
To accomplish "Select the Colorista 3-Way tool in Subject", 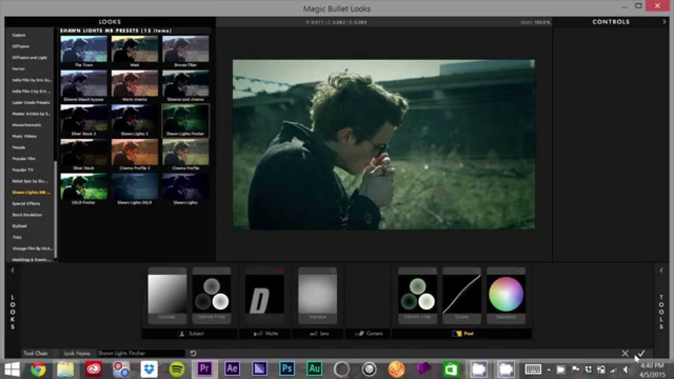I will [211, 296].
